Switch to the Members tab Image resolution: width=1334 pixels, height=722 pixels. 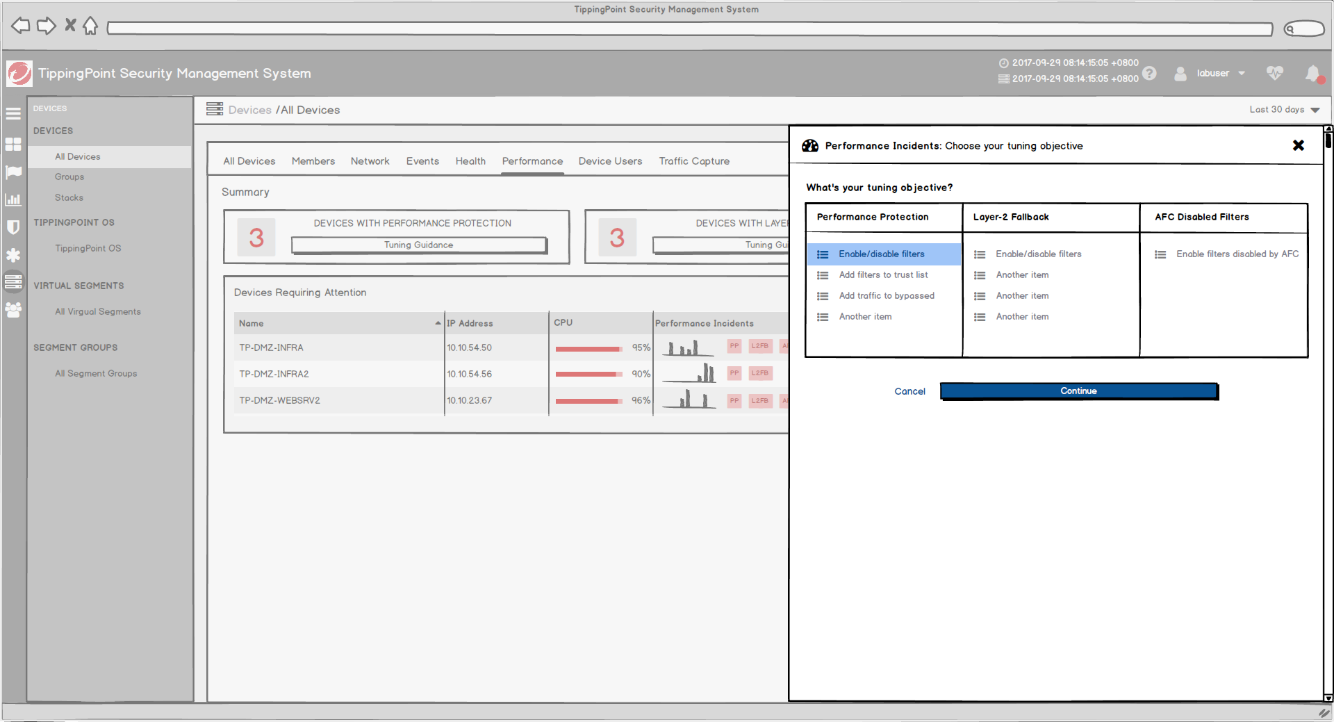(313, 161)
